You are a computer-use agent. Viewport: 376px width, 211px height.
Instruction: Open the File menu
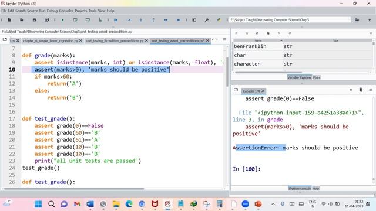4,11
